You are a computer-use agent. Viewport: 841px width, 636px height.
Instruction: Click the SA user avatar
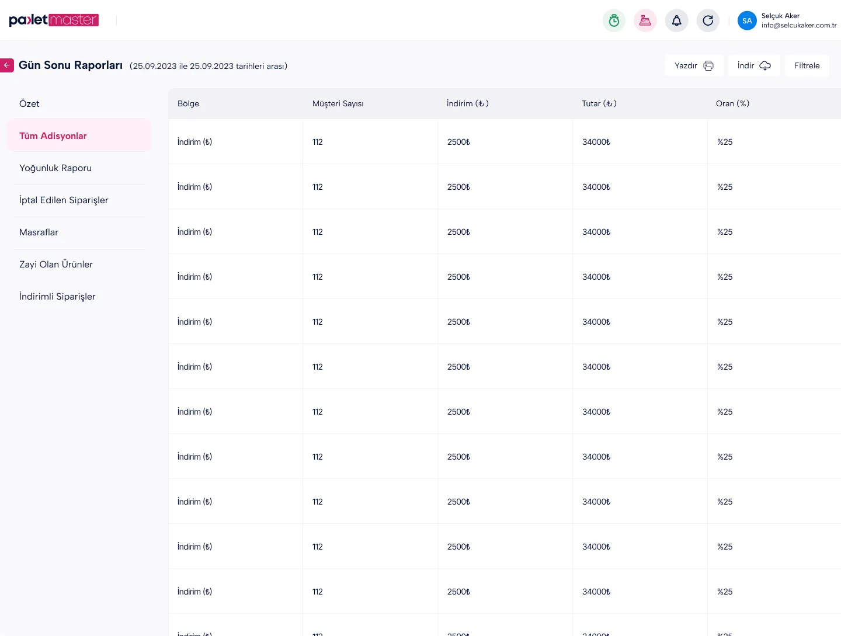click(x=747, y=20)
